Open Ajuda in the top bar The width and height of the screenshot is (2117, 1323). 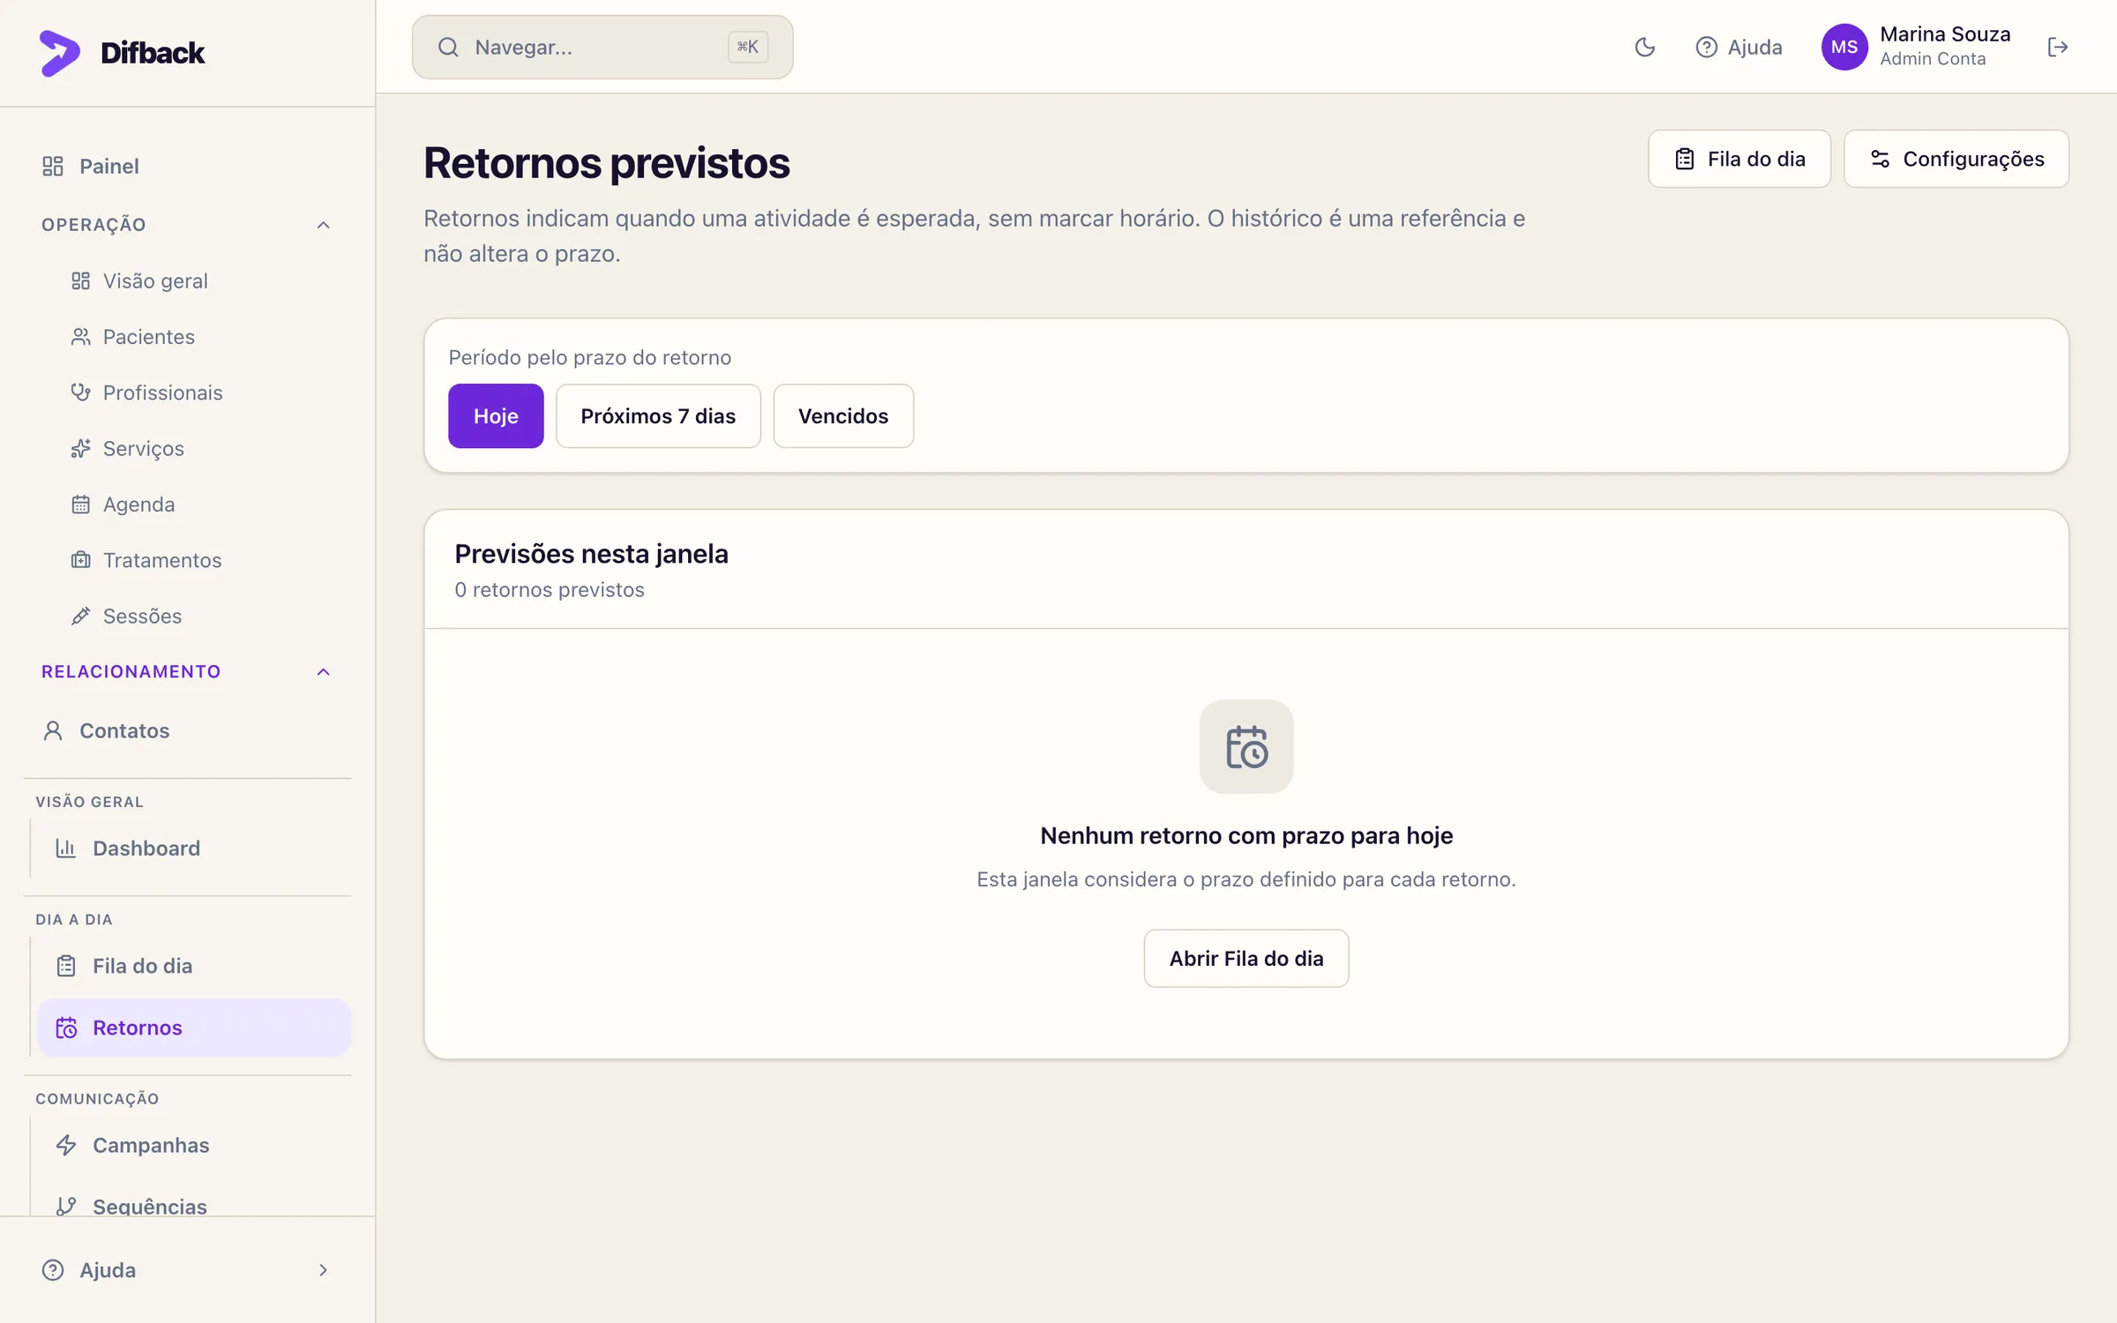click(x=1738, y=47)
